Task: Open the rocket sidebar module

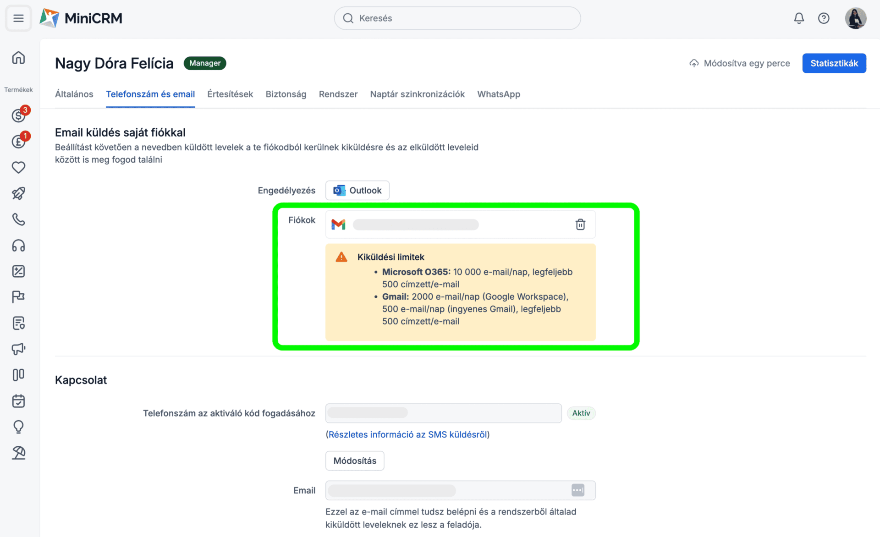Action: [18, 193]
